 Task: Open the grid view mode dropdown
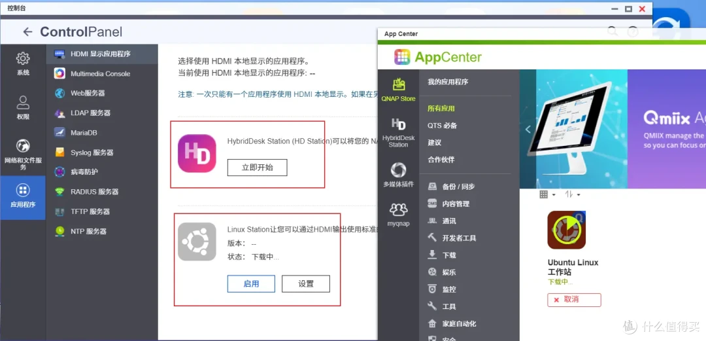pos(547,194)
